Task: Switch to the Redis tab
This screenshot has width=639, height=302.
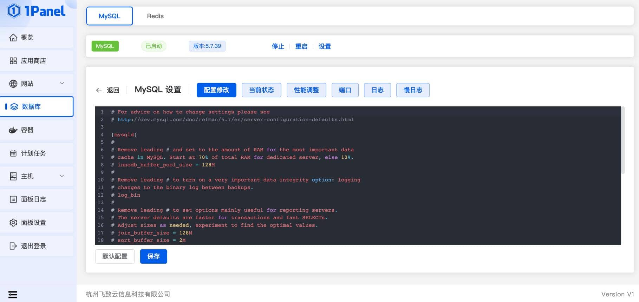Action: tap(155, 16)
